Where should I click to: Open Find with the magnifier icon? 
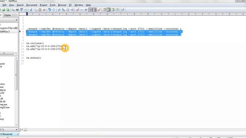coord(59,10)
